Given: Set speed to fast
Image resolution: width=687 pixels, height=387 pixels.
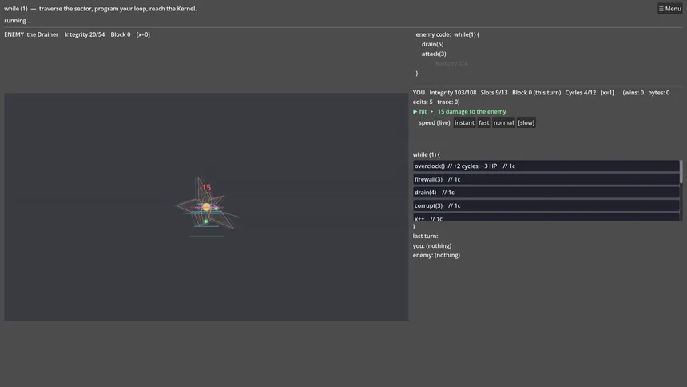Looking at the screenshot, I should (484, 122).
